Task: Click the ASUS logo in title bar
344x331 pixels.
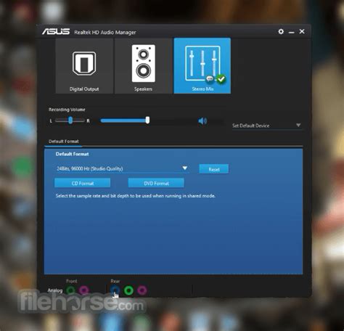Action: click(56, 32)
